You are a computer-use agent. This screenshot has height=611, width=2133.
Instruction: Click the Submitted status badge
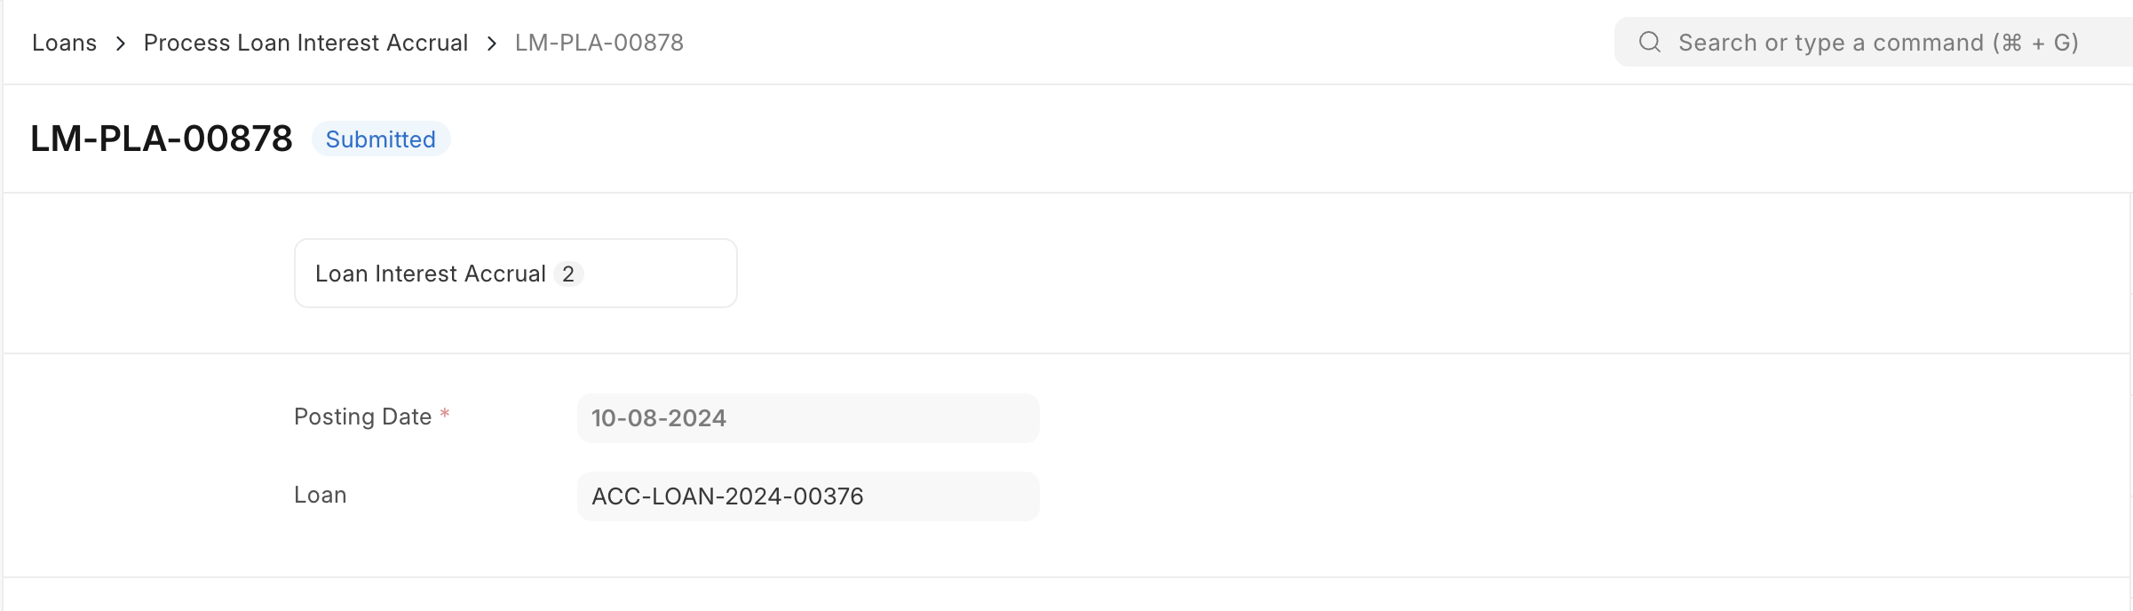[380, 139]
